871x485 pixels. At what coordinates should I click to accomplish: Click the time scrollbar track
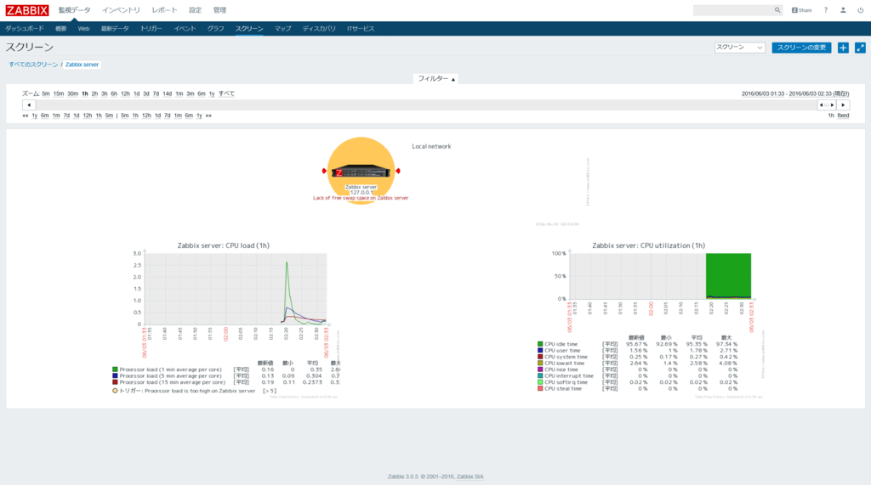[x=427, y=104]
